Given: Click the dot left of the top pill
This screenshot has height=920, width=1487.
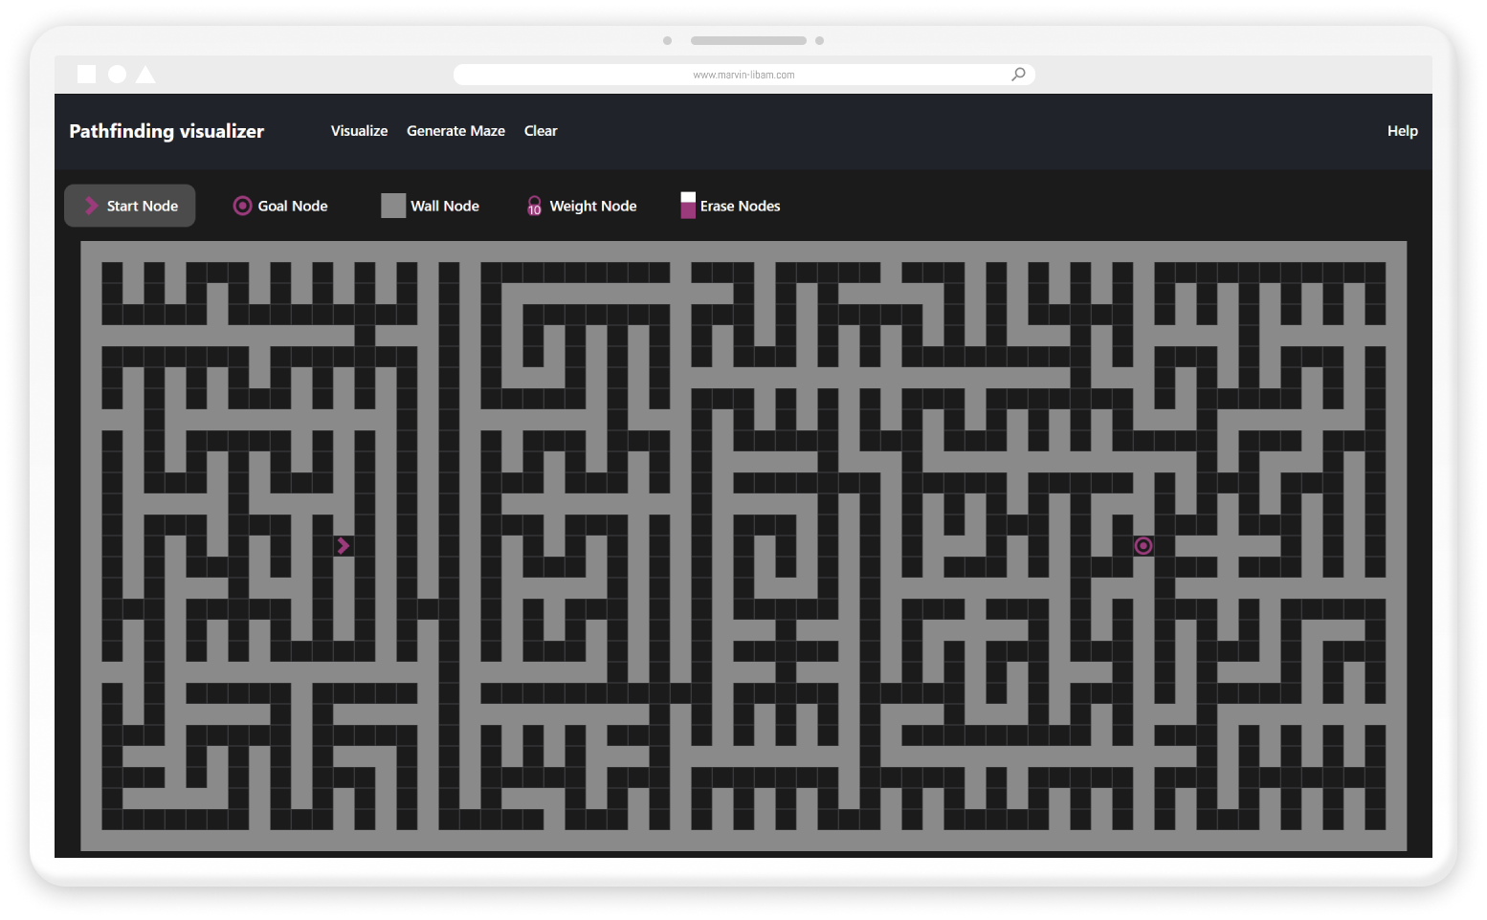Looking at the screenshot, I should point(668,41).
